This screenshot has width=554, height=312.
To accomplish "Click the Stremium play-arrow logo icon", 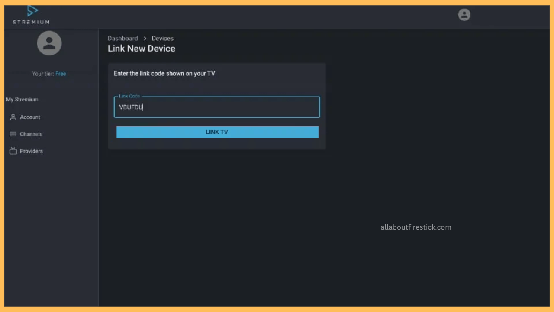I will (x=32, y=11).
